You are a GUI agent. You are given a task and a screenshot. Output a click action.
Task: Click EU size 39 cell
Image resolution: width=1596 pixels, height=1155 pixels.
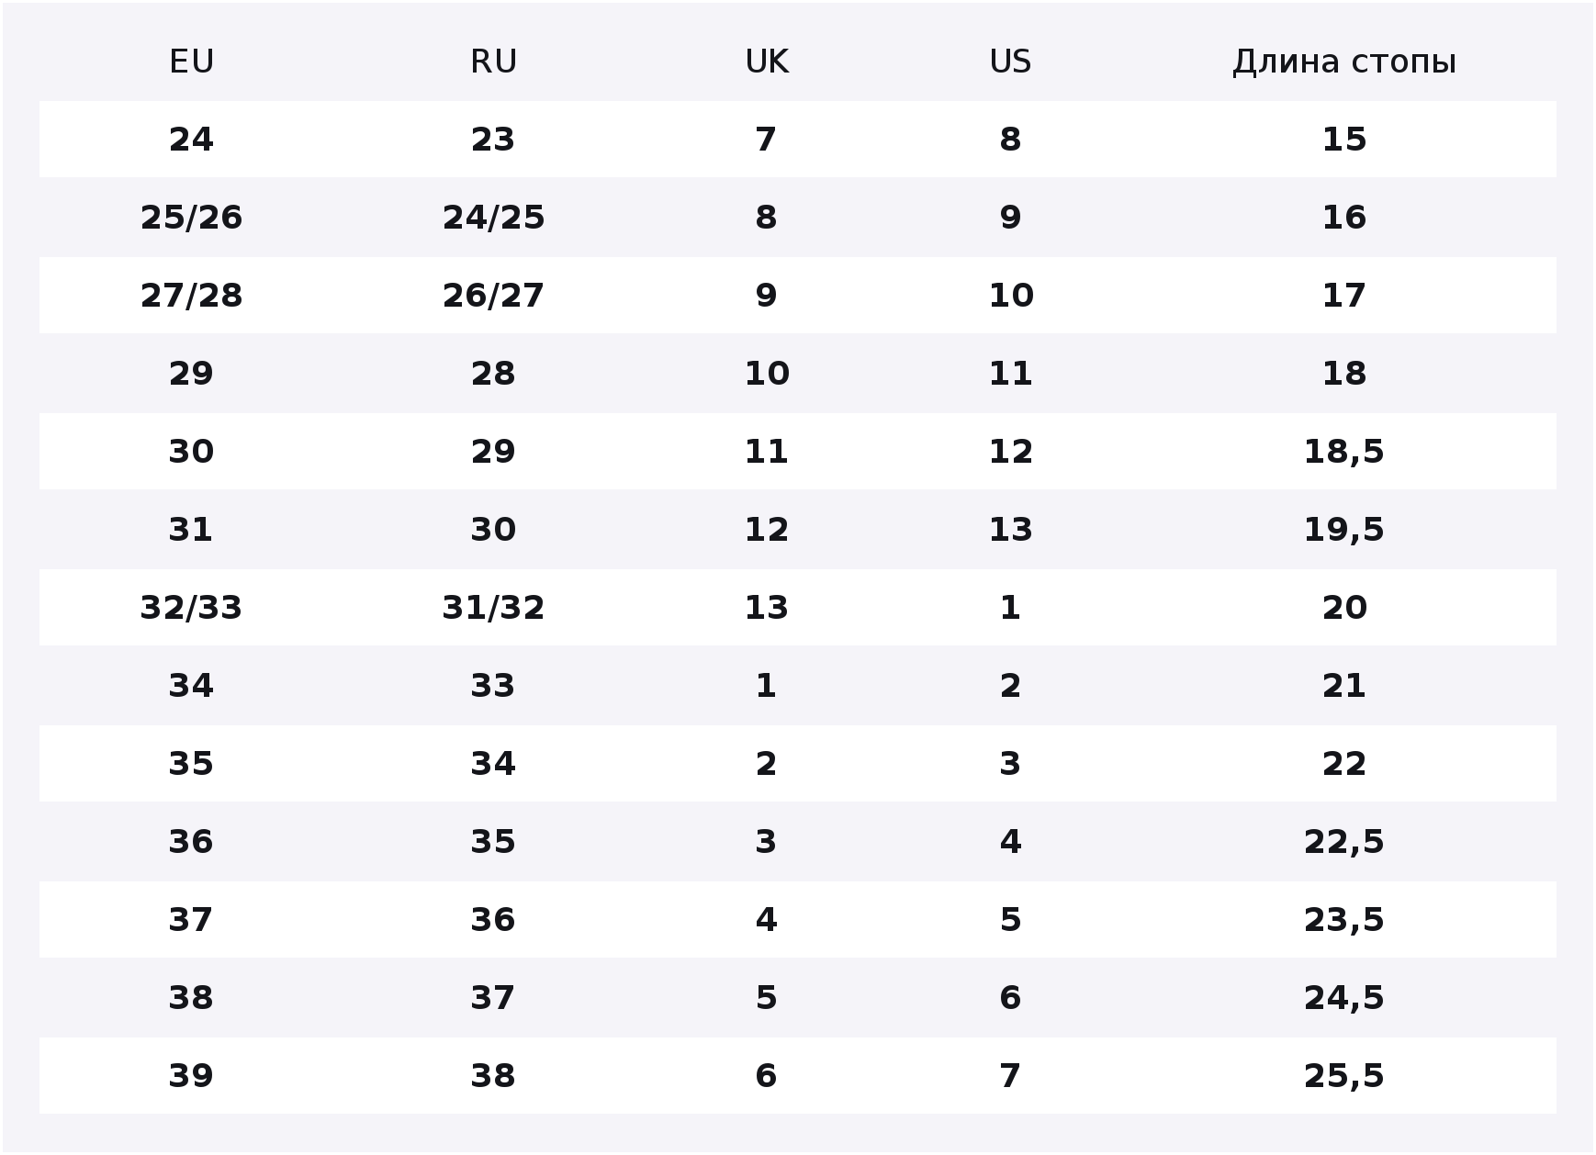(191, 1076)
